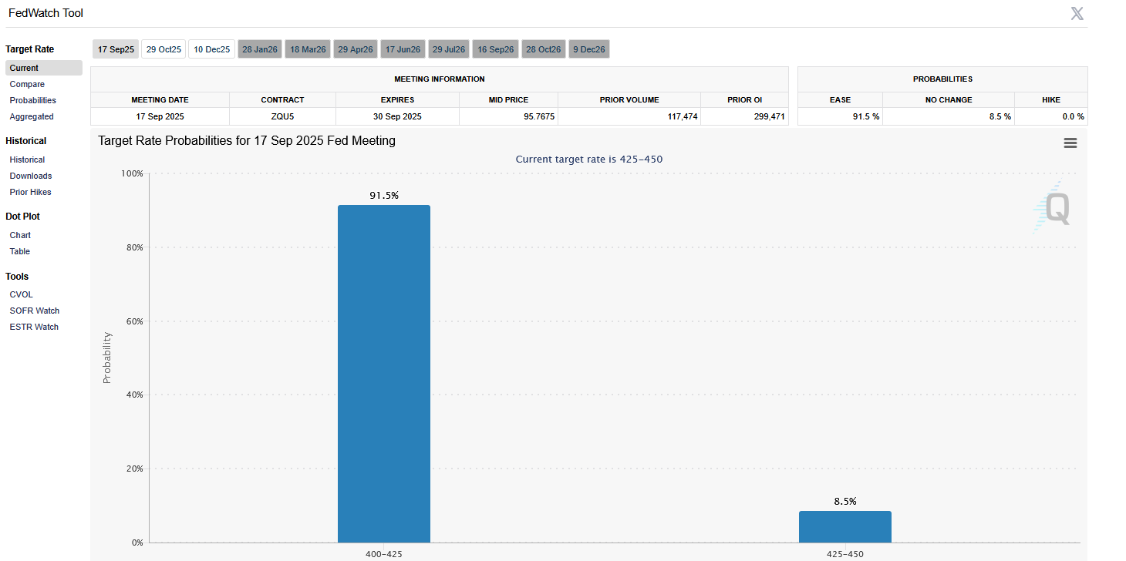The height and width of the screenshot is (561, 1126).
Task: Open the Dot Plot Chart
Action: pyautogui.click(x=20, y=235)
